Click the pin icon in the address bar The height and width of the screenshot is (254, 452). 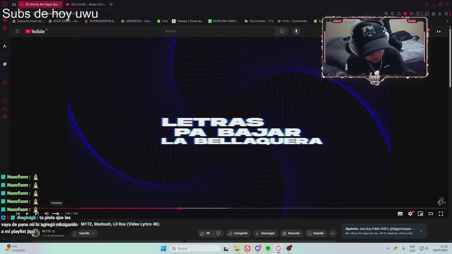pos(392,14)
